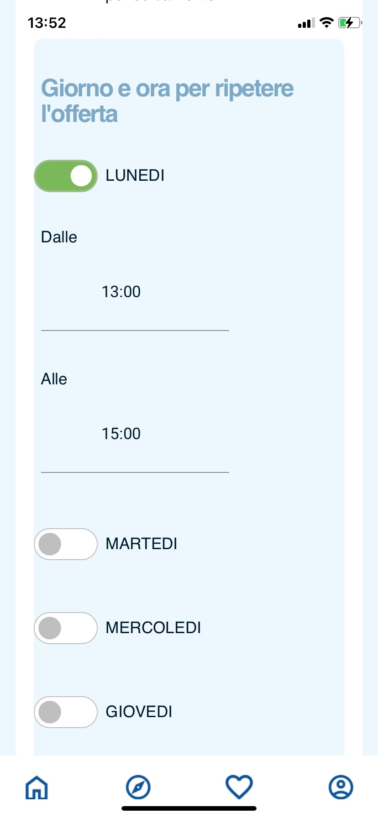Turn on the MERCOLEDI switch

tap(66, 628)
